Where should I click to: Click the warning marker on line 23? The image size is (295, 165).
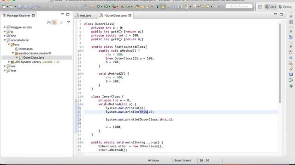pos(76,100)
